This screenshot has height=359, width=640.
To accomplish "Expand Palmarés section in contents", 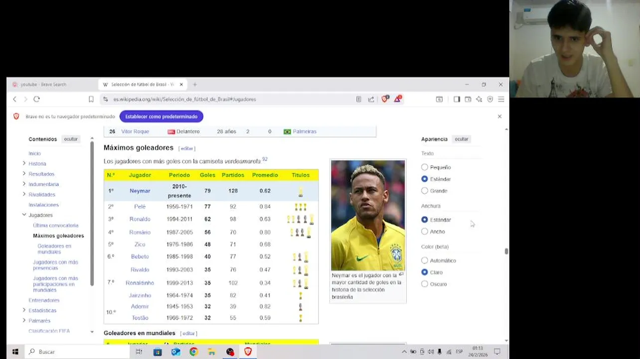I will pyautogui.click(x=24, y=320).
